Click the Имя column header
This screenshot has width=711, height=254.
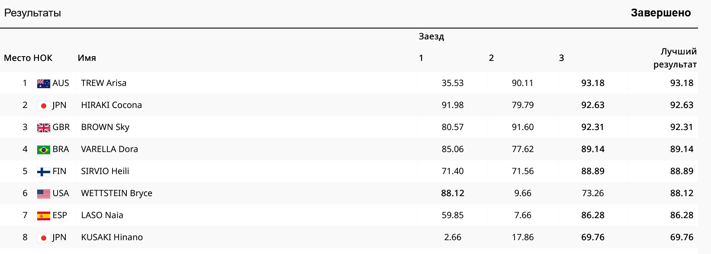point(87,58)
